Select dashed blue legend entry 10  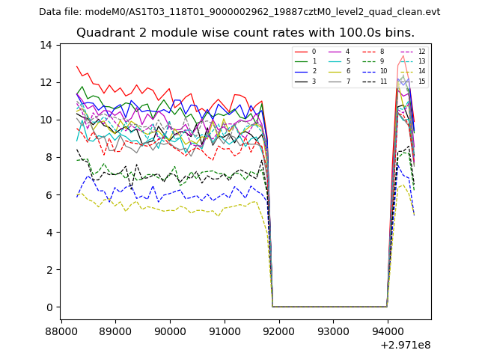click(369, 71)
